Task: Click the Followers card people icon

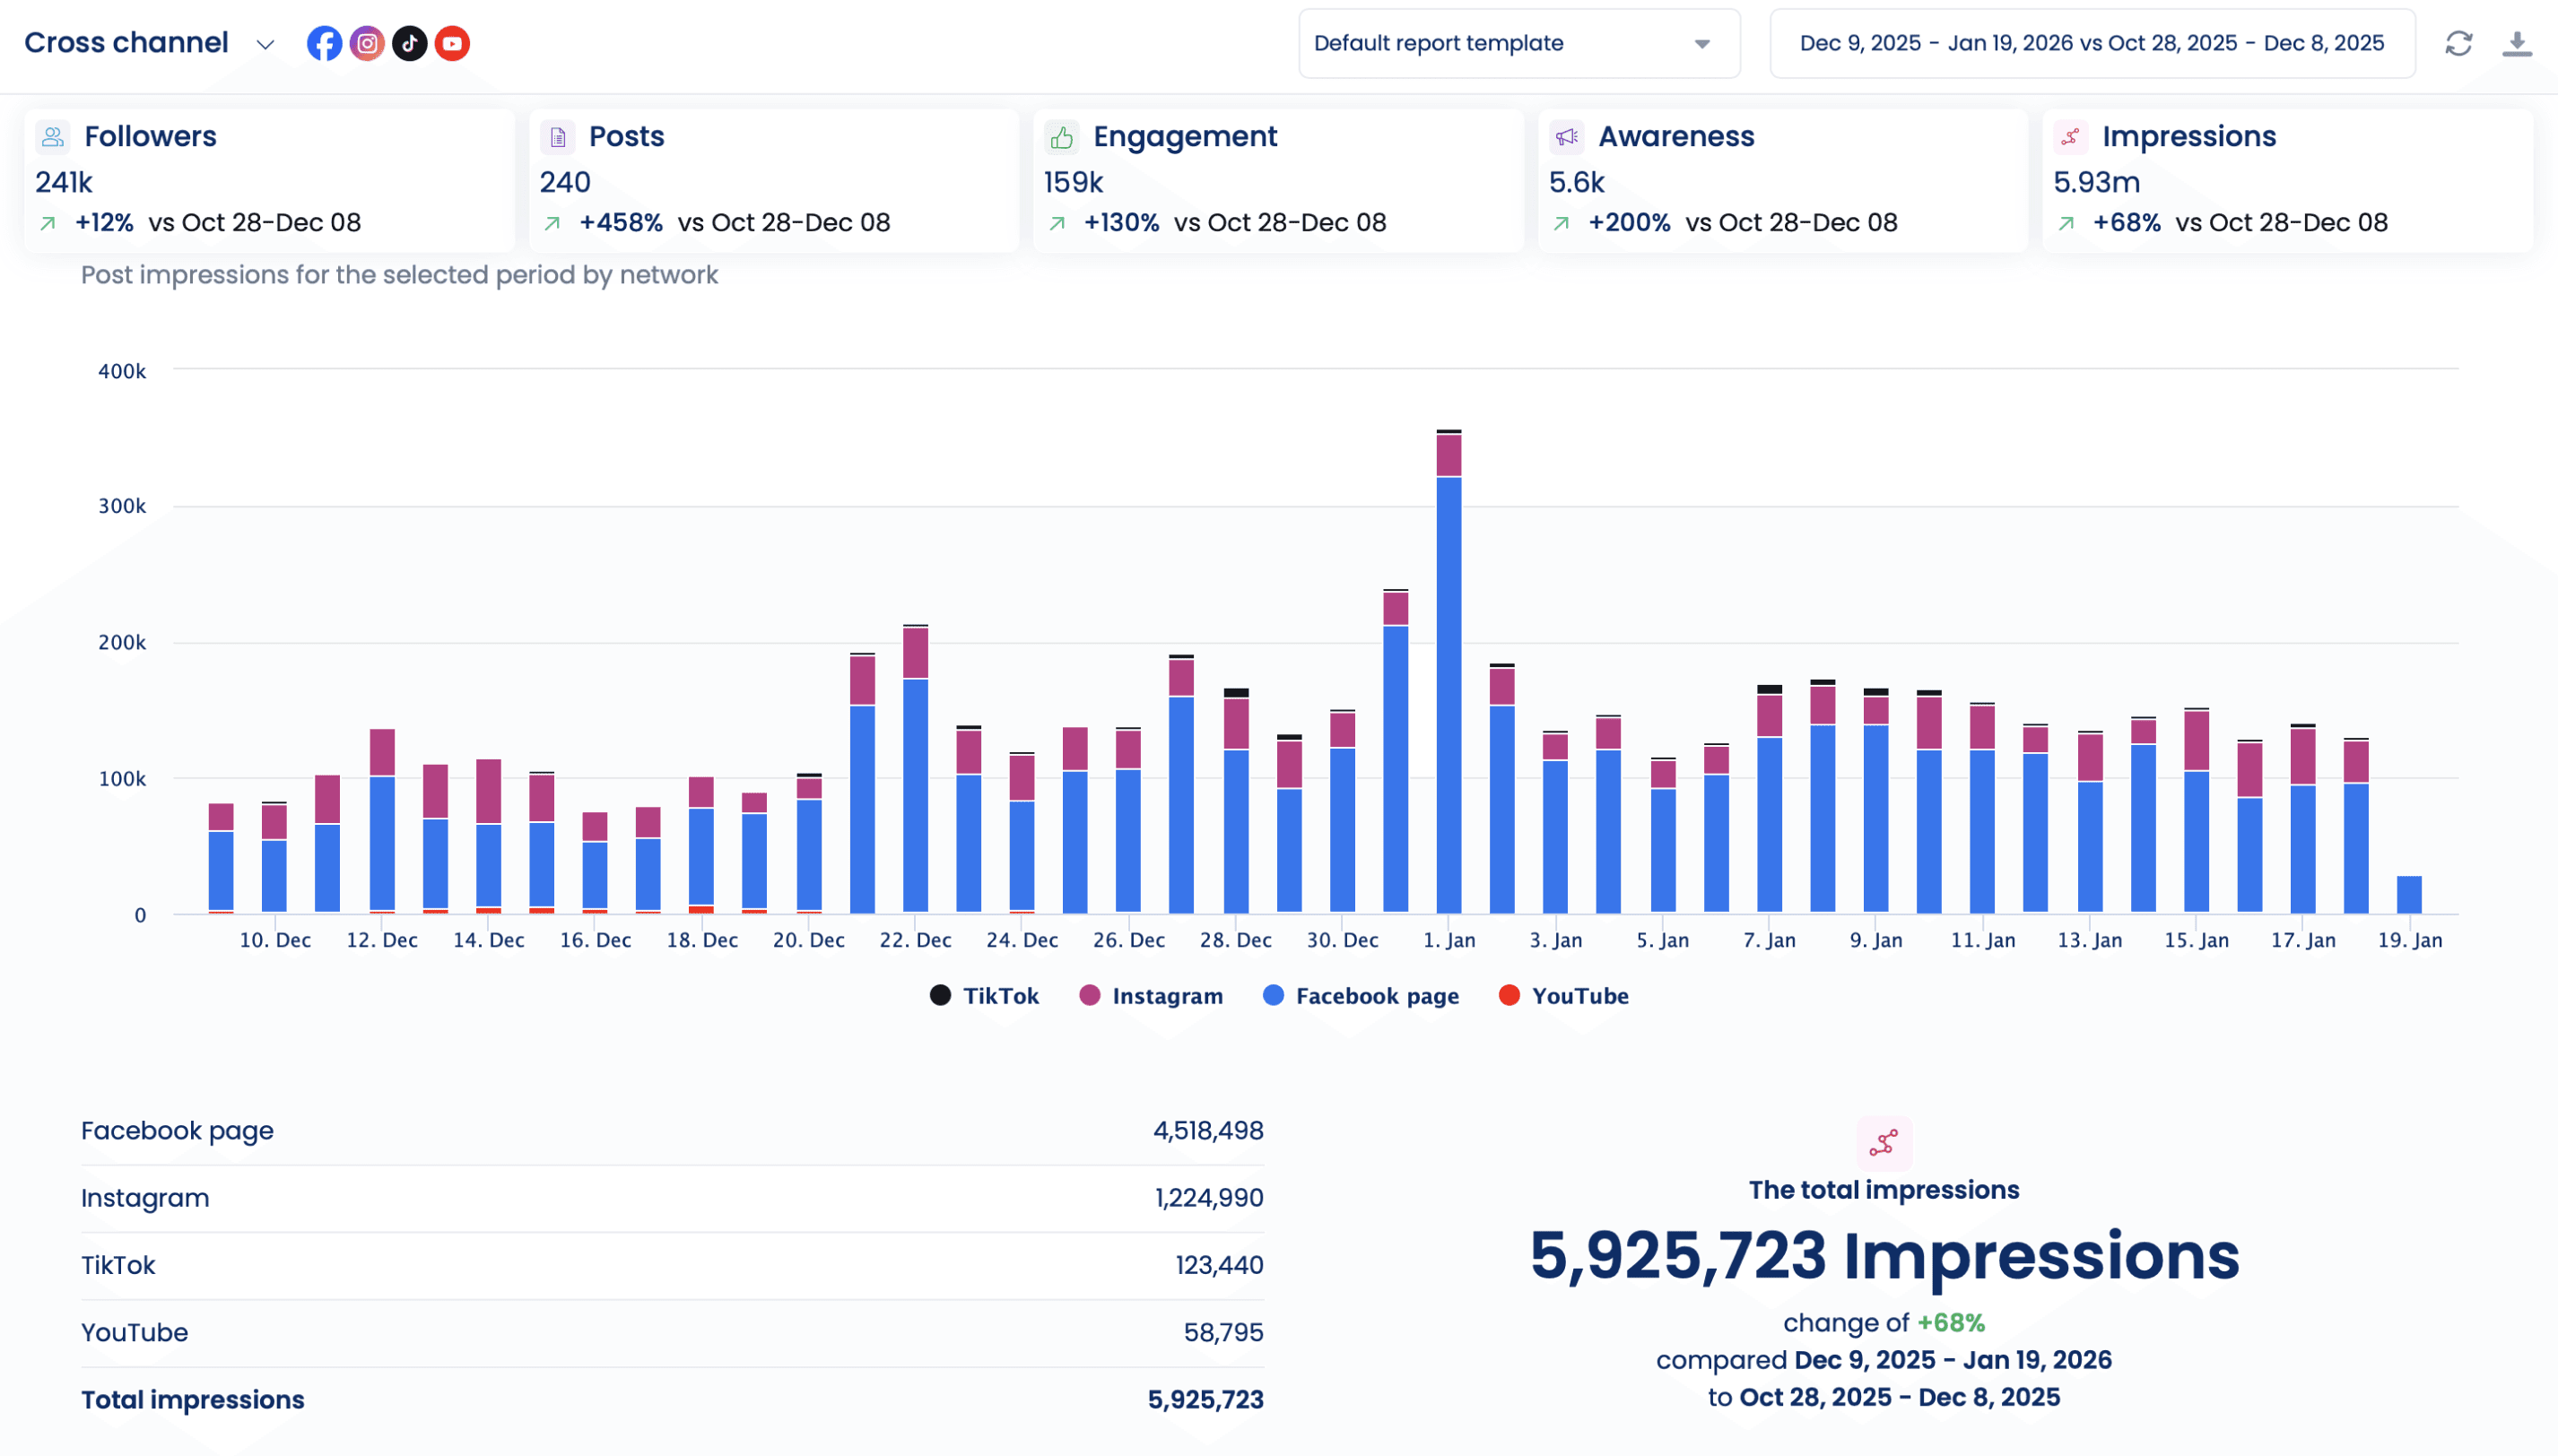Action: [53, 136]
